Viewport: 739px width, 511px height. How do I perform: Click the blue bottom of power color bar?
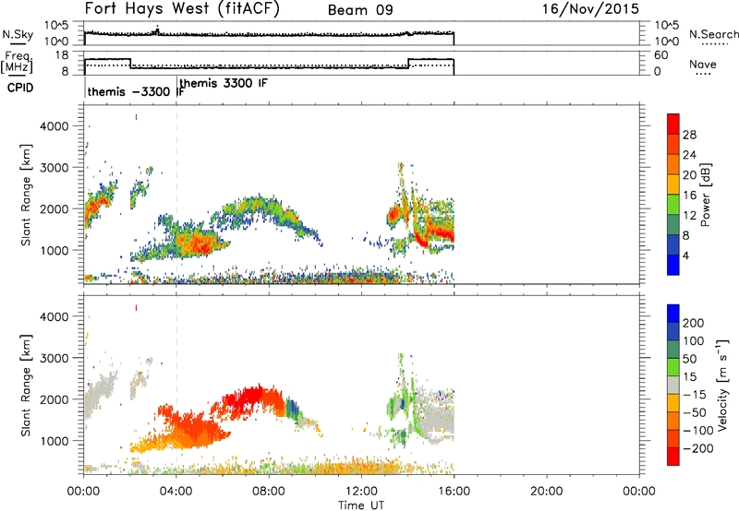(673, 265)
